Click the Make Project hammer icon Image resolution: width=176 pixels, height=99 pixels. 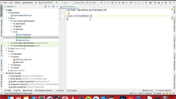tap(57, 2)
